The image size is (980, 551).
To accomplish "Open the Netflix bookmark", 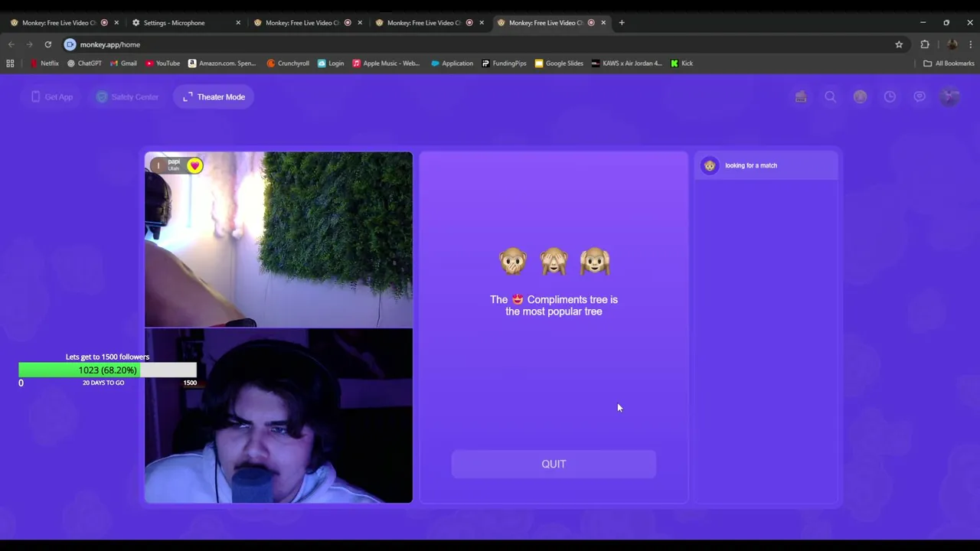I will (x=44, y=64).
